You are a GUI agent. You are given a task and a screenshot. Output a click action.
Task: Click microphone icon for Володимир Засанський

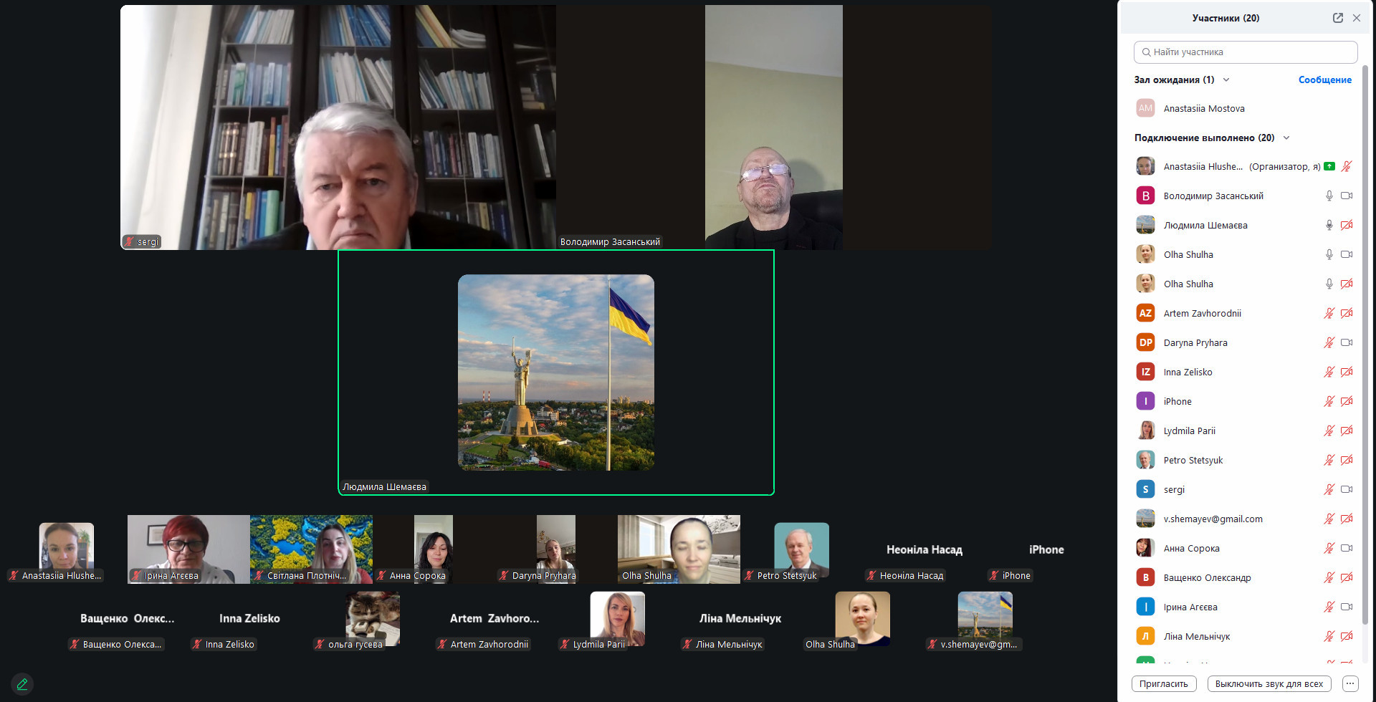1329,196
